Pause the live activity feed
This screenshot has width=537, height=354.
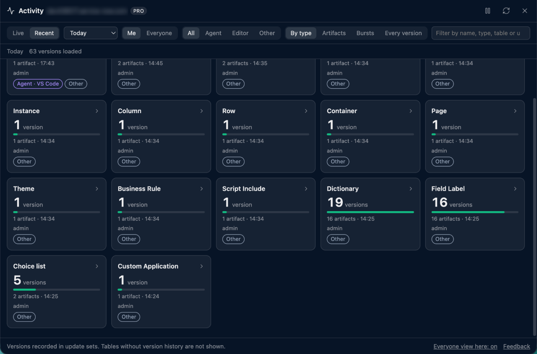click(x=487, y=11)
